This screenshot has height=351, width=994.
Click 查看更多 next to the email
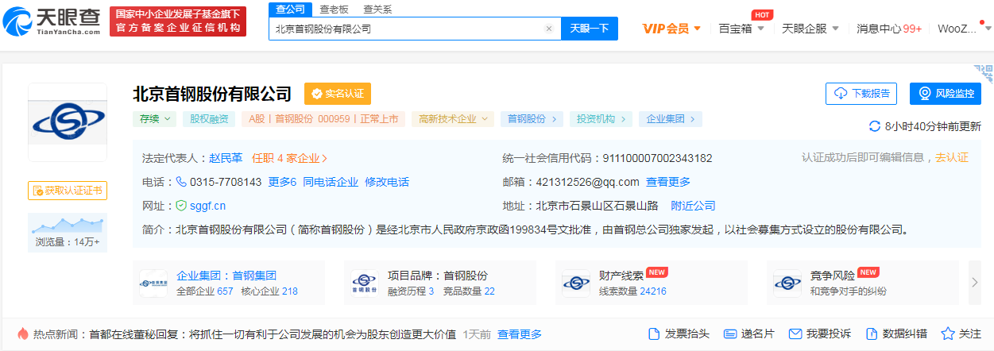(x=668, y=182)
